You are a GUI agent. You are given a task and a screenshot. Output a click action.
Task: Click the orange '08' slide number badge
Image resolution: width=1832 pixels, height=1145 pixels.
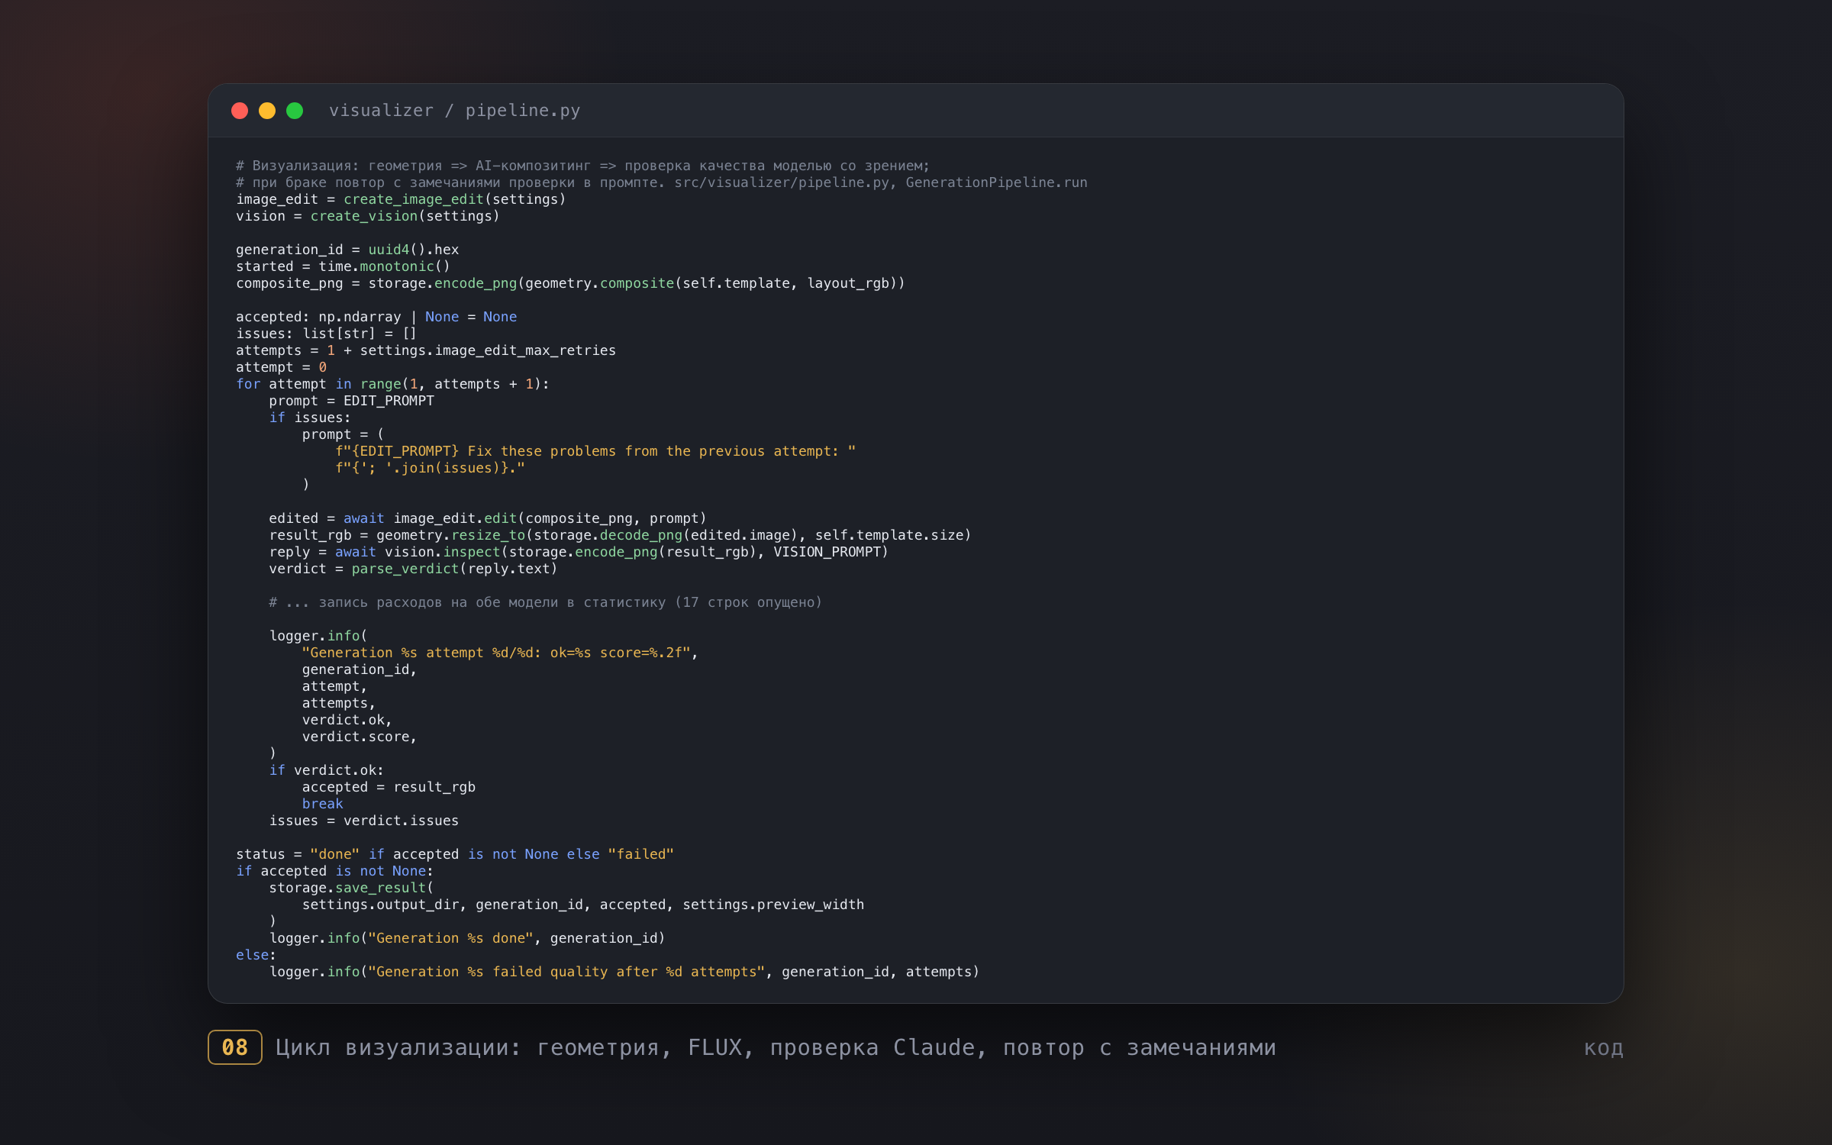(x=235, y=1047)
